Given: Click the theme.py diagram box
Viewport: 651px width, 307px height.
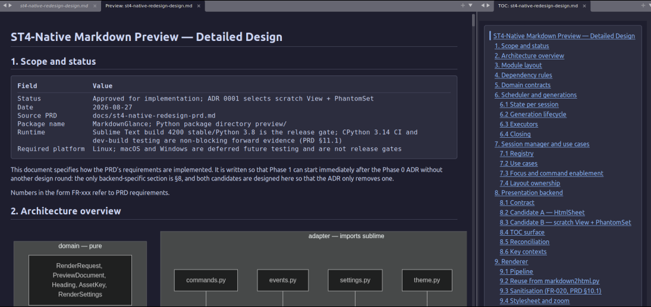Looking at the screenshot, I should (427, 280).
